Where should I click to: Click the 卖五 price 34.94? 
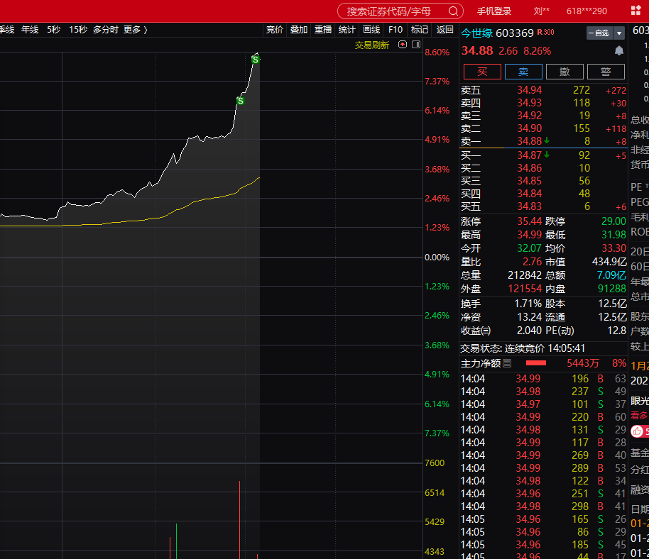530,90
